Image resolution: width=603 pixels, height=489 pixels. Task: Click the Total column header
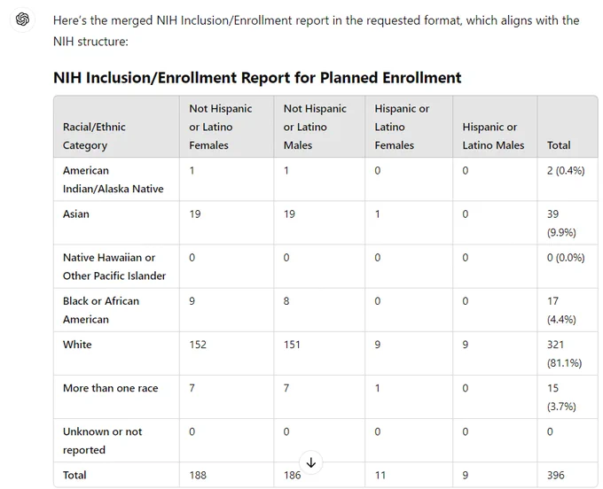click(559, 145)
